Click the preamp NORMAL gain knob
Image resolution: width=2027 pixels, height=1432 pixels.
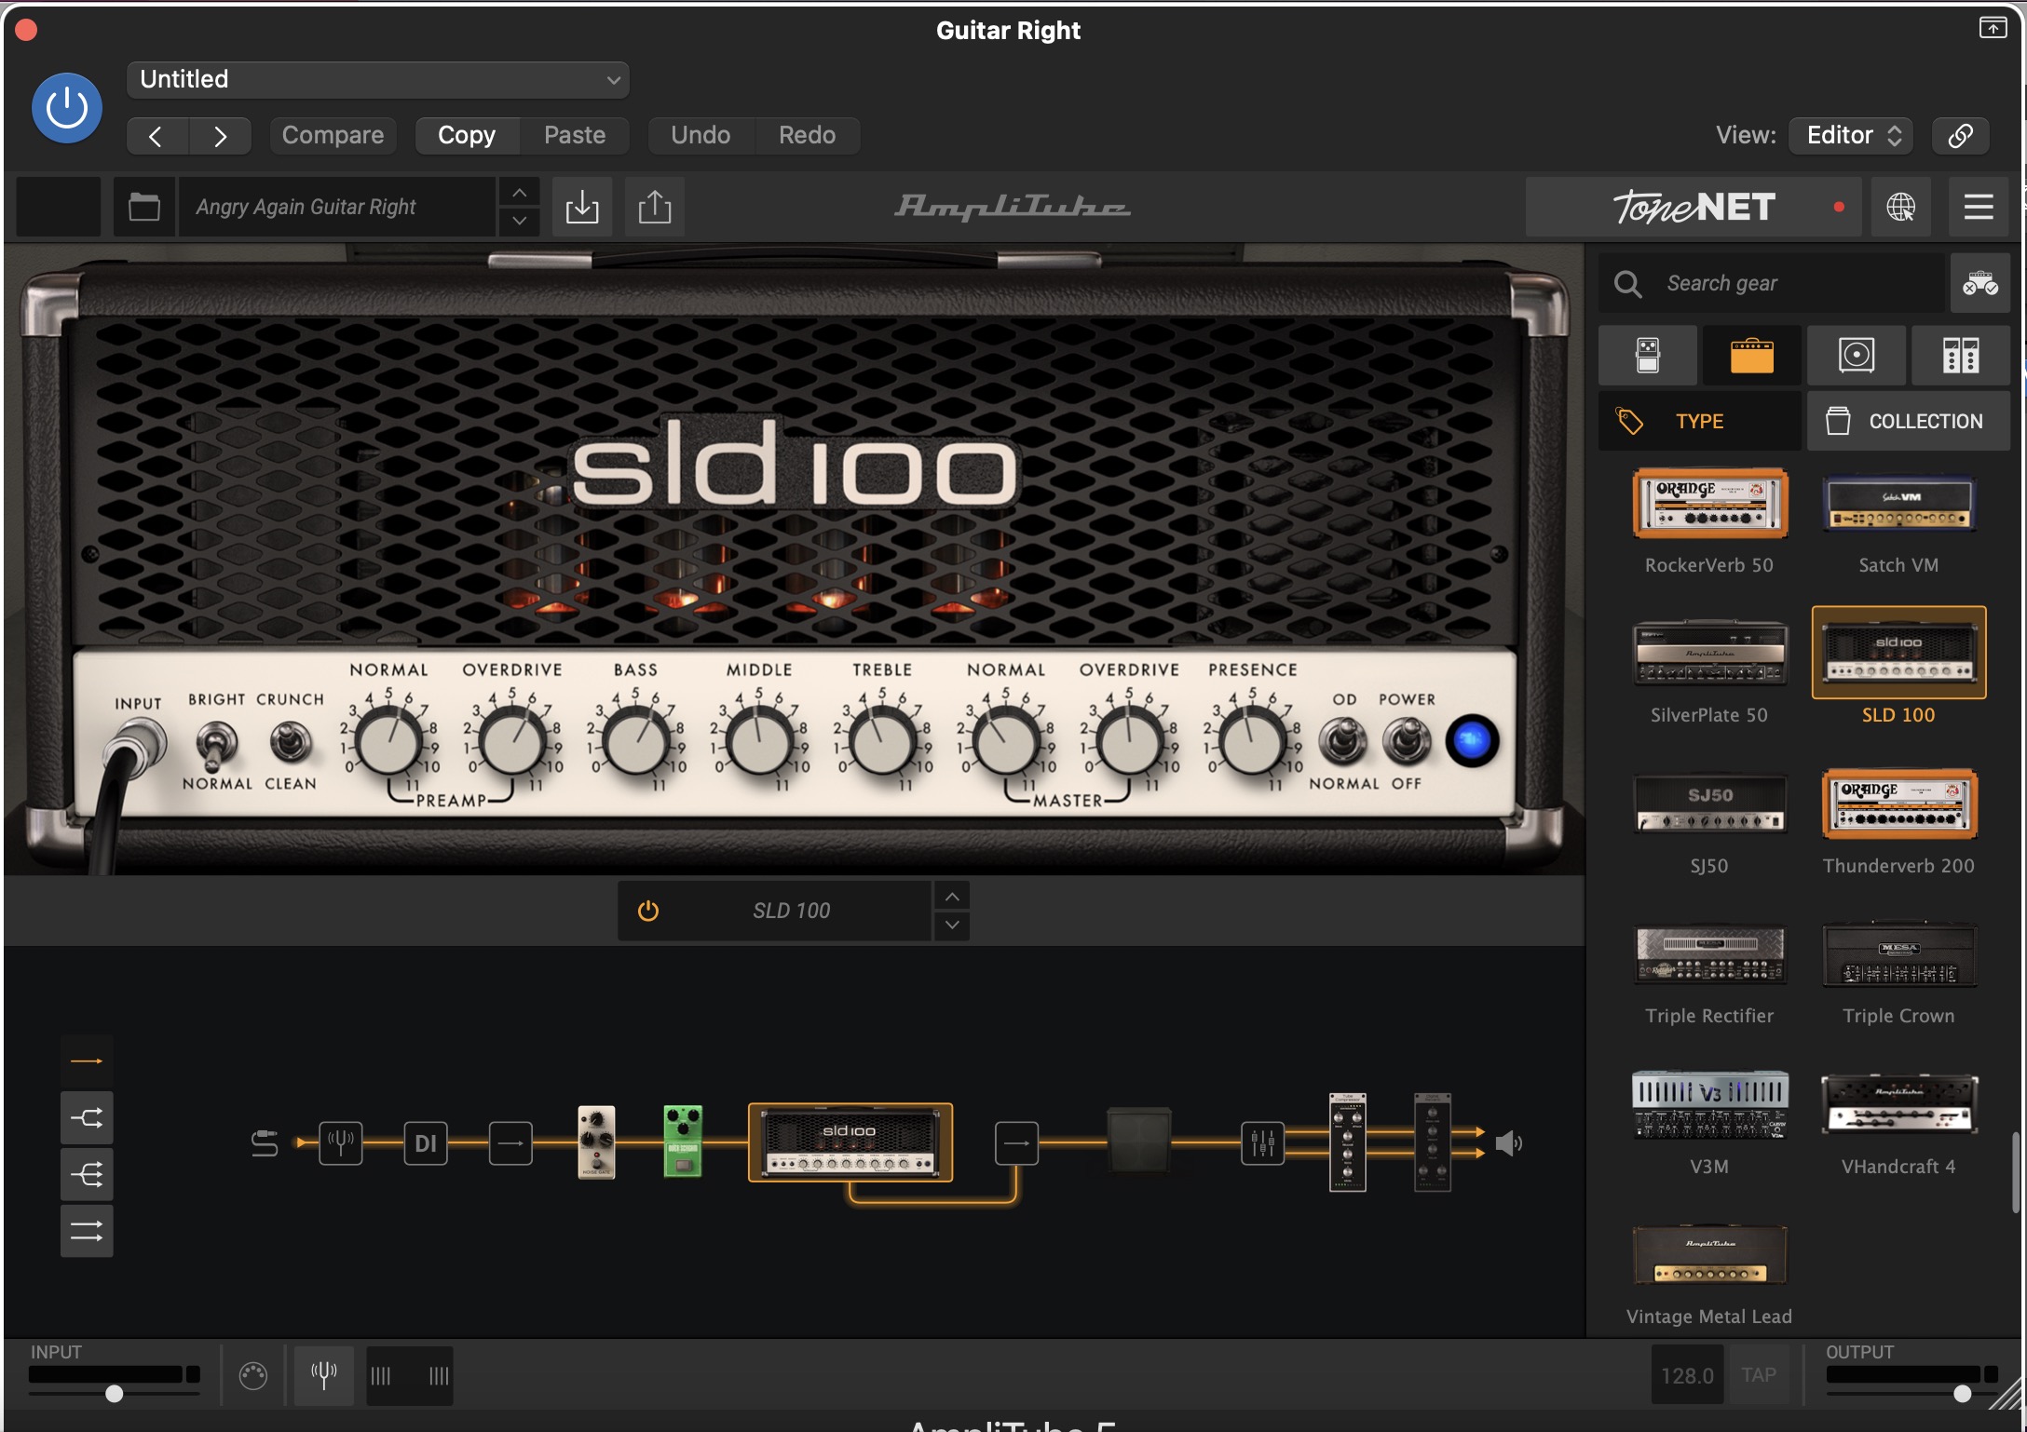(x=389, y=742)
